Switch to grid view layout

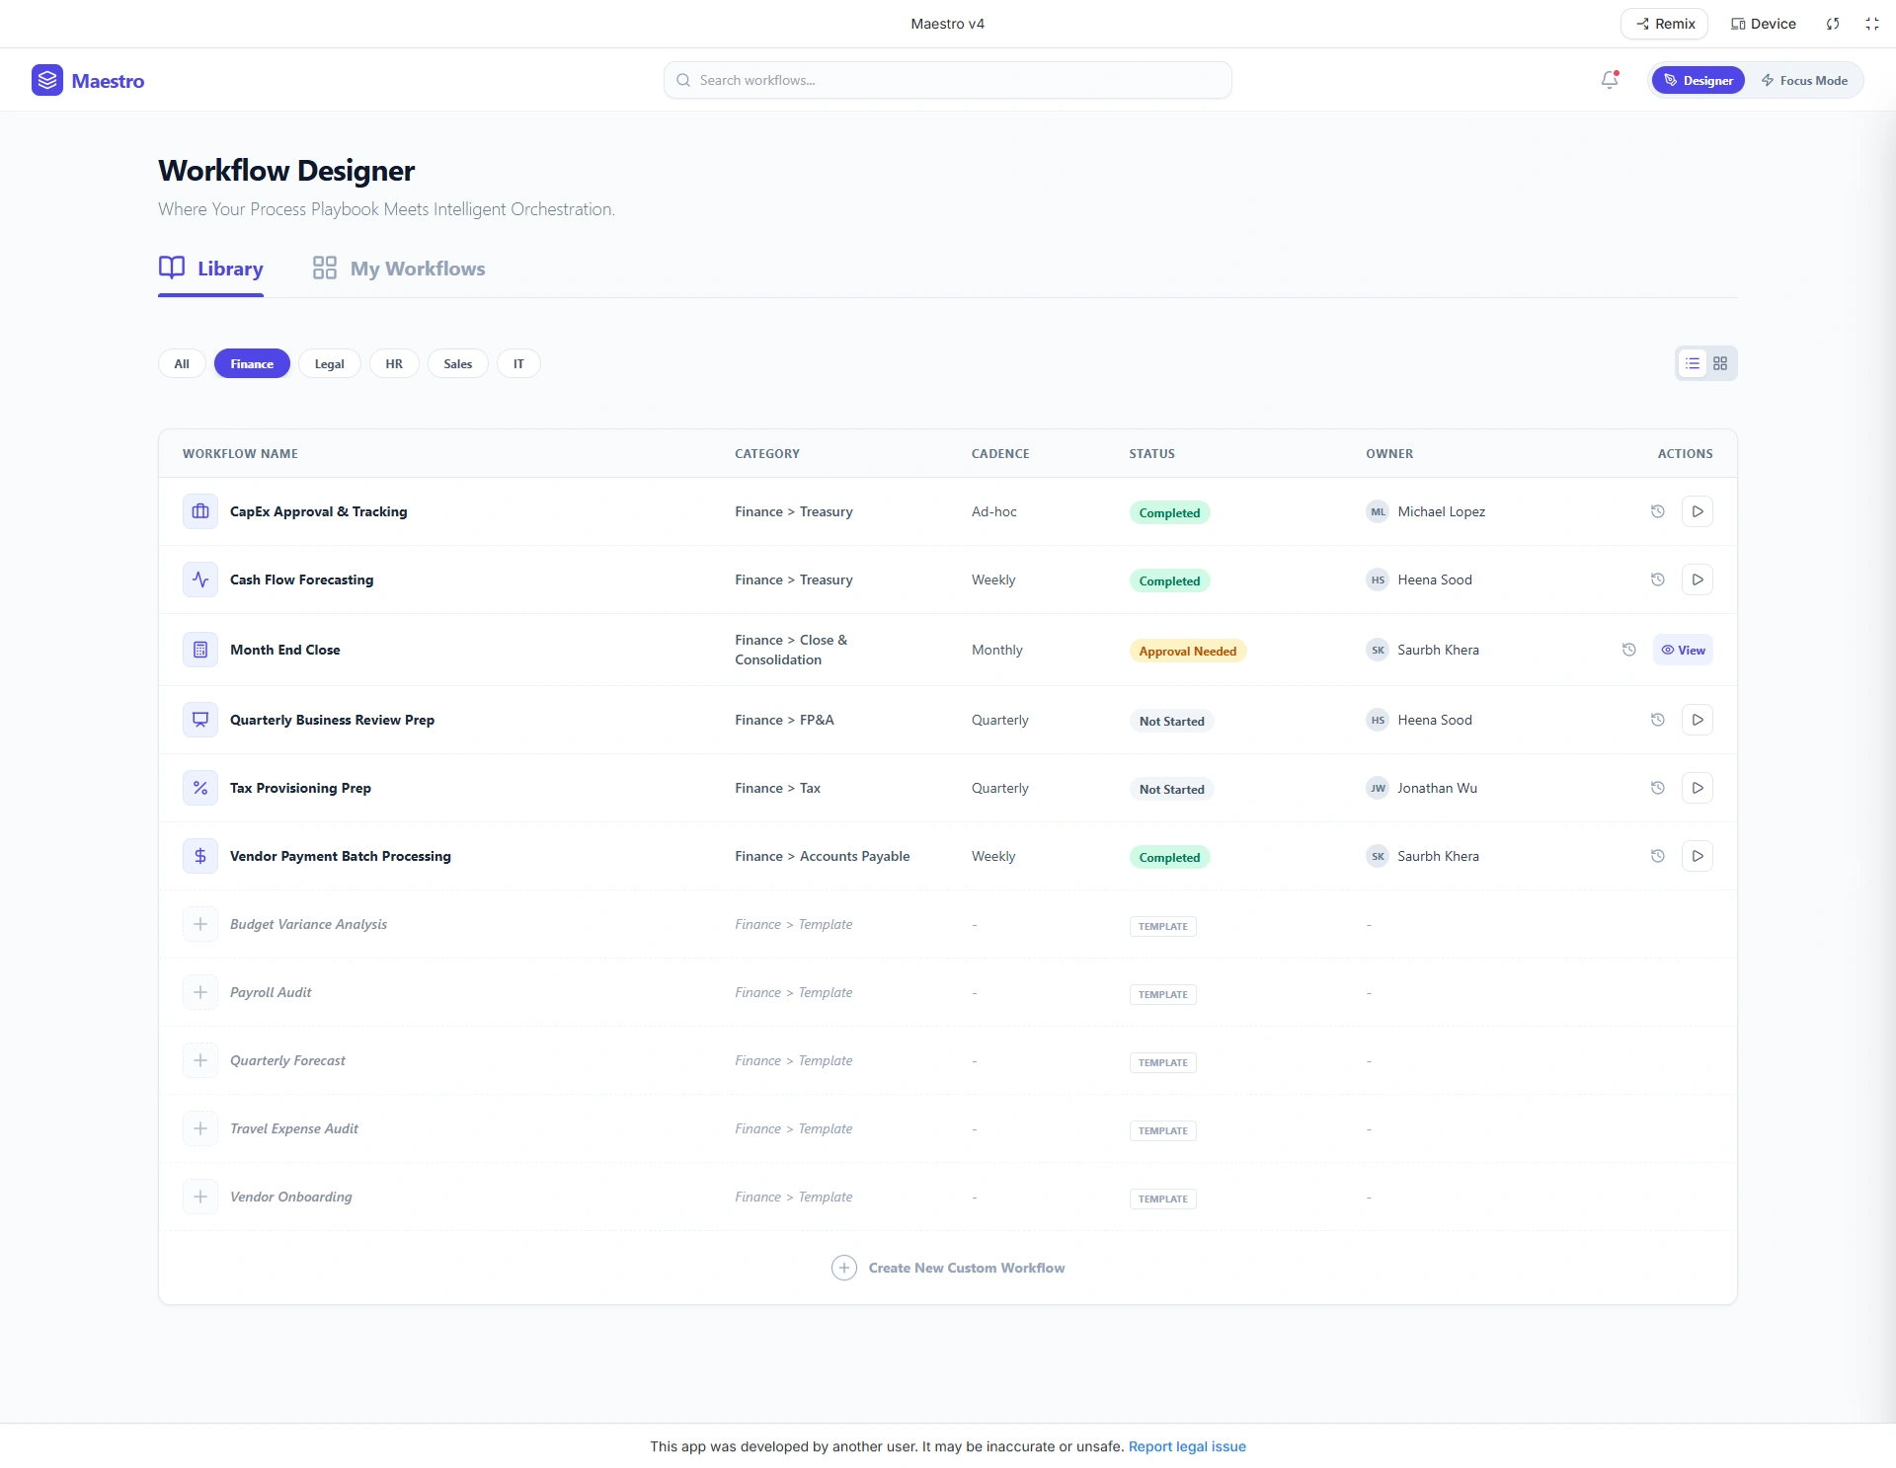click(x=1720, y=363)
